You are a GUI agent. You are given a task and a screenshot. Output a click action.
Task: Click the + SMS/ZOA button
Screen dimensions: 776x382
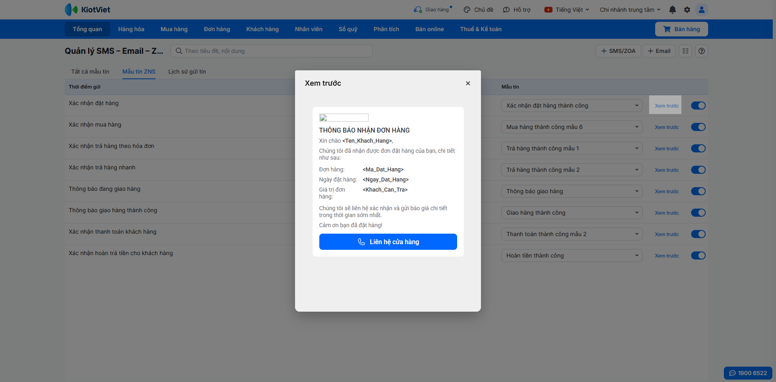point(618,51)
